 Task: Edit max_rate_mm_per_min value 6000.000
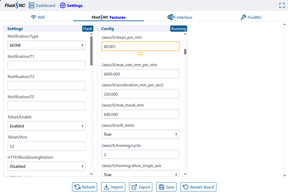click(x=140, y=74)
